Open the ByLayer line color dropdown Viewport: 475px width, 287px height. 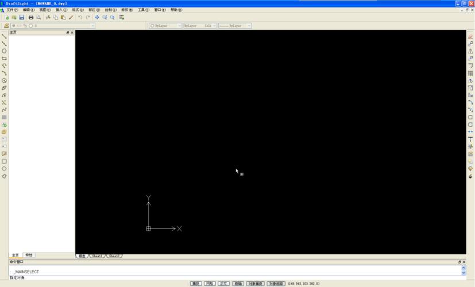pos(165,26)
